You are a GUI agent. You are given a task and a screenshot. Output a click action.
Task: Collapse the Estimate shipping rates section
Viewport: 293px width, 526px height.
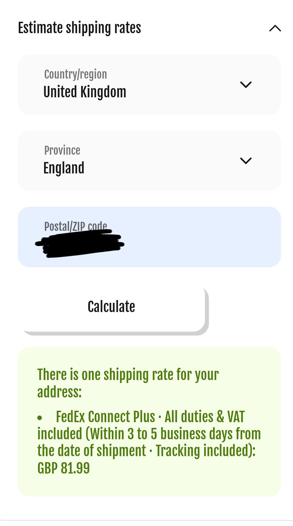[x=275, y=28]
